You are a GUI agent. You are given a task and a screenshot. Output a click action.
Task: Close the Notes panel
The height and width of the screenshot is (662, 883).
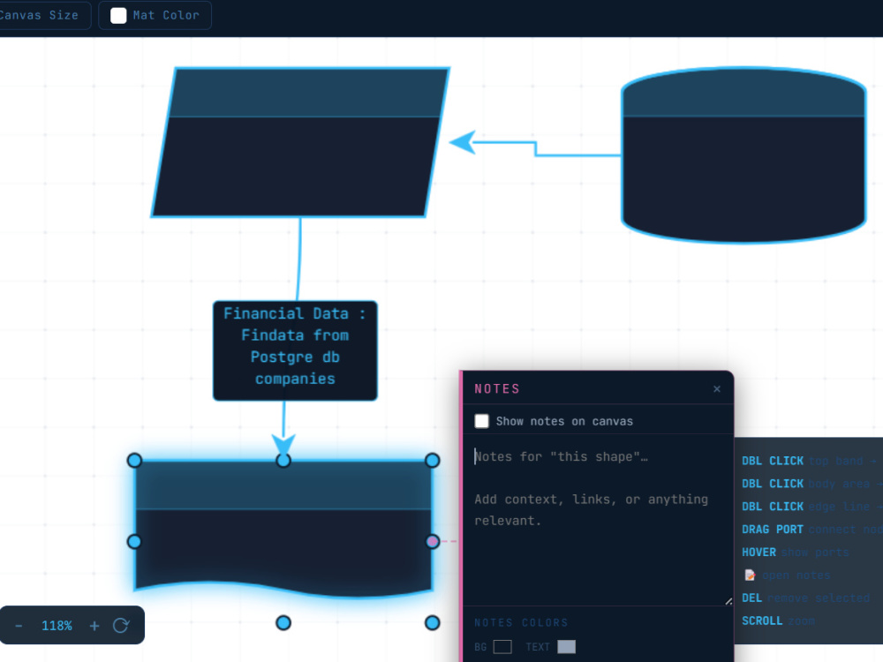tap(717, 389)
